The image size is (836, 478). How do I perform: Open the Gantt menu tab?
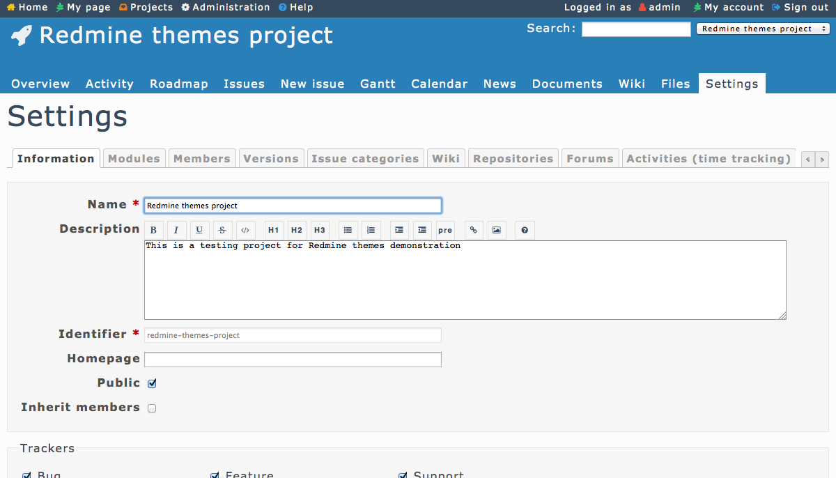[x=378, y=84]
